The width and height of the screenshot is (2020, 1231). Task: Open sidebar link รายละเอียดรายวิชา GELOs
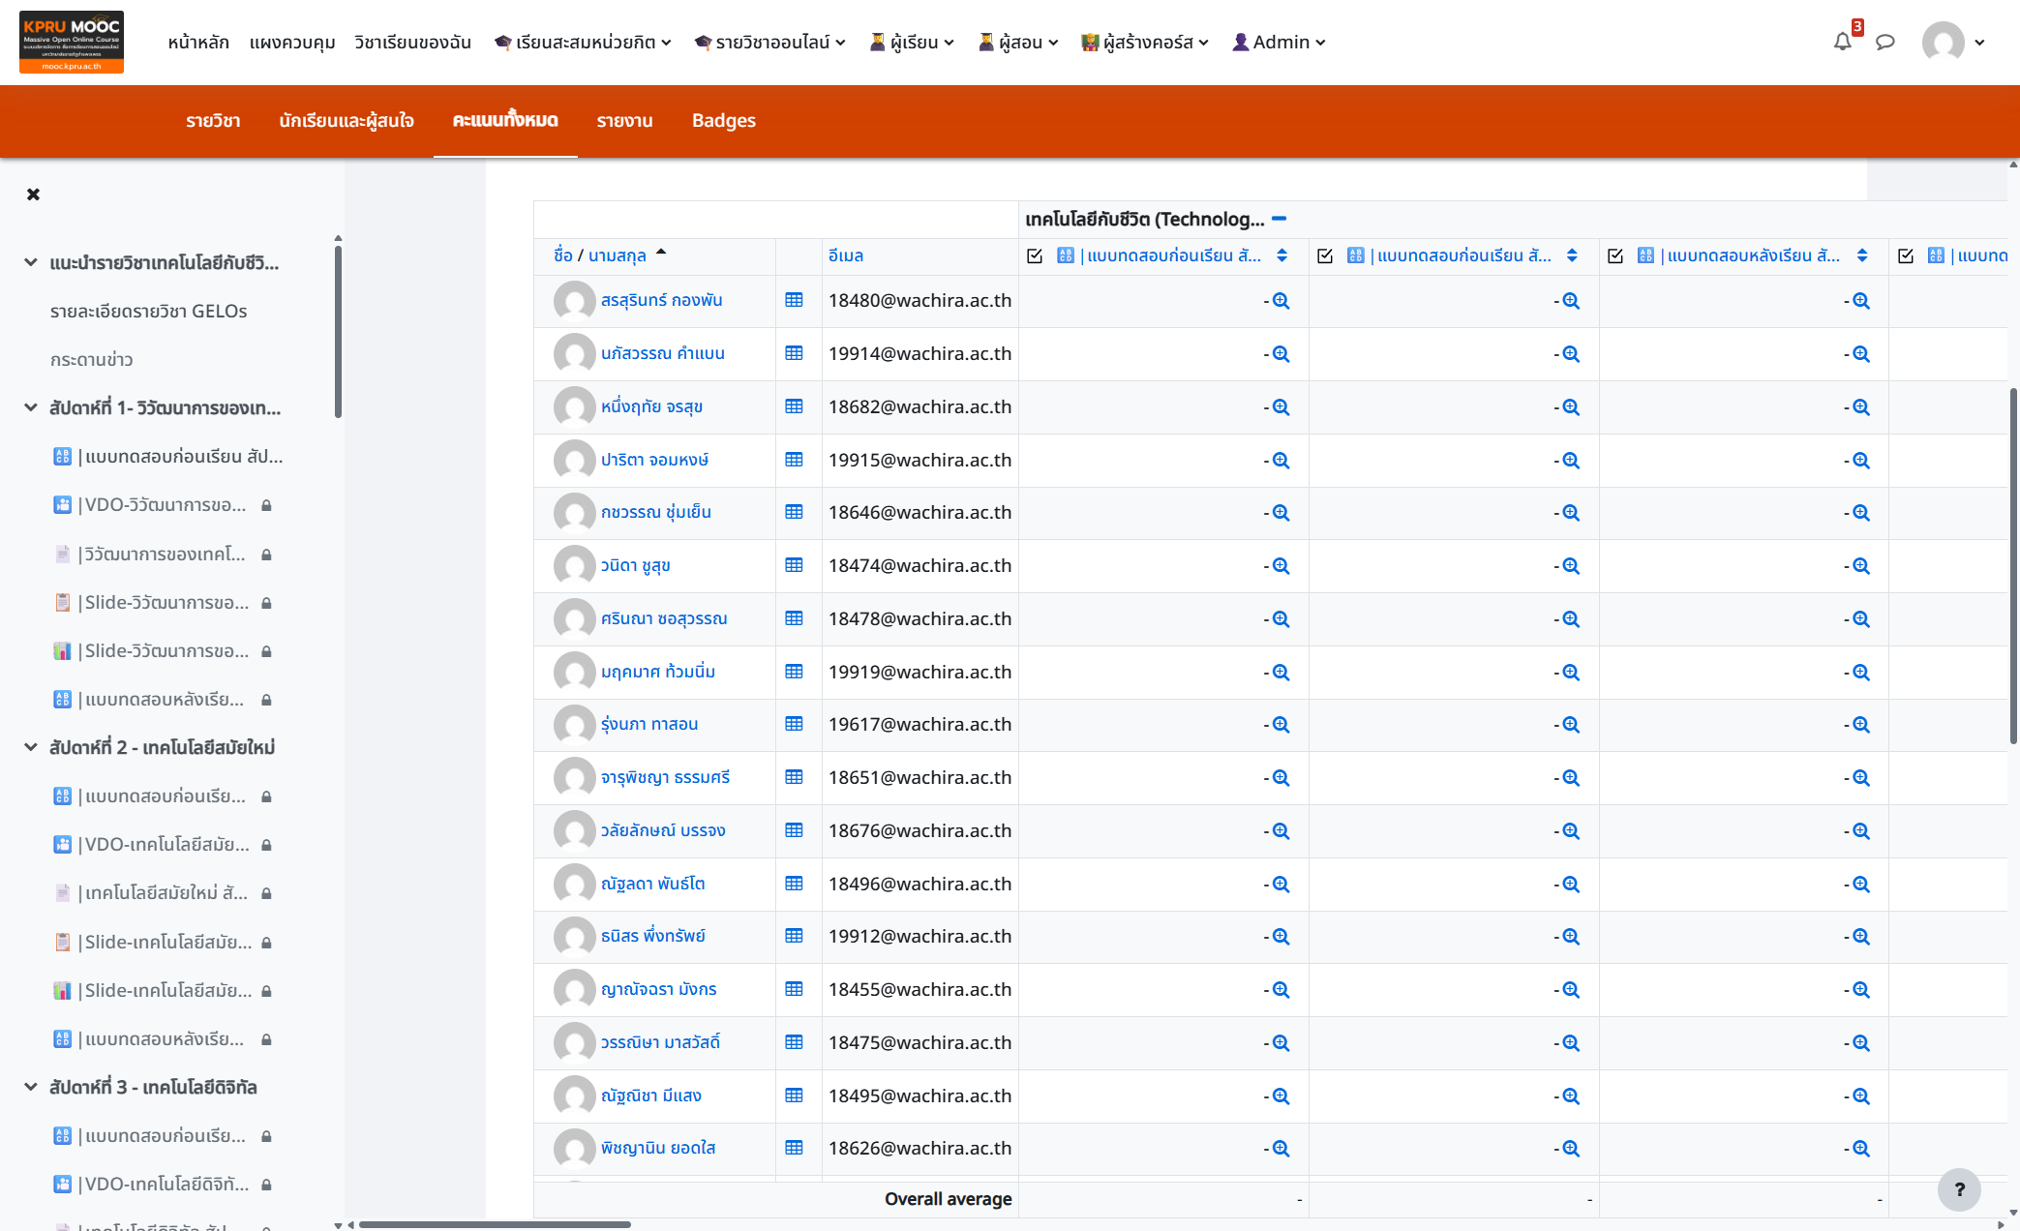point(149,311)
